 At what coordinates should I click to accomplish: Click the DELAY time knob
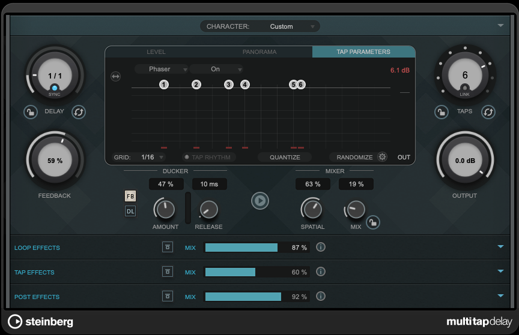[x=55, y=75]
